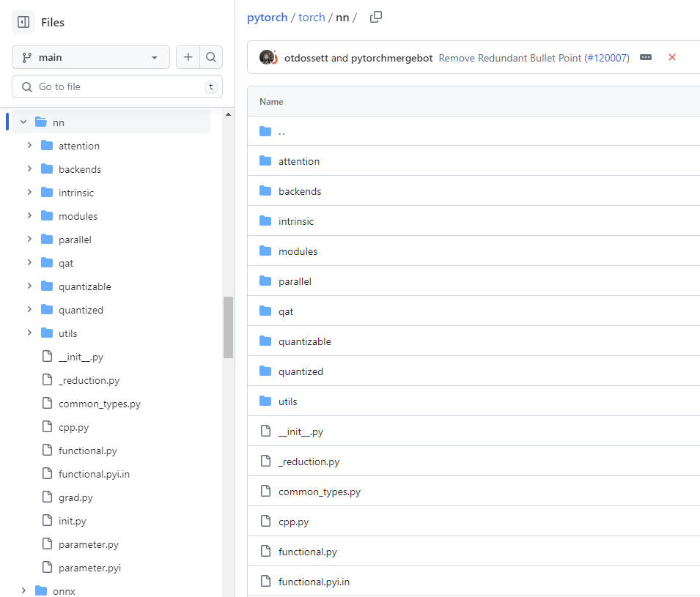700x597 pixels.
Task: Open quantizable folder in the main list
Action: pyautogui.click(x=304, y=341)
